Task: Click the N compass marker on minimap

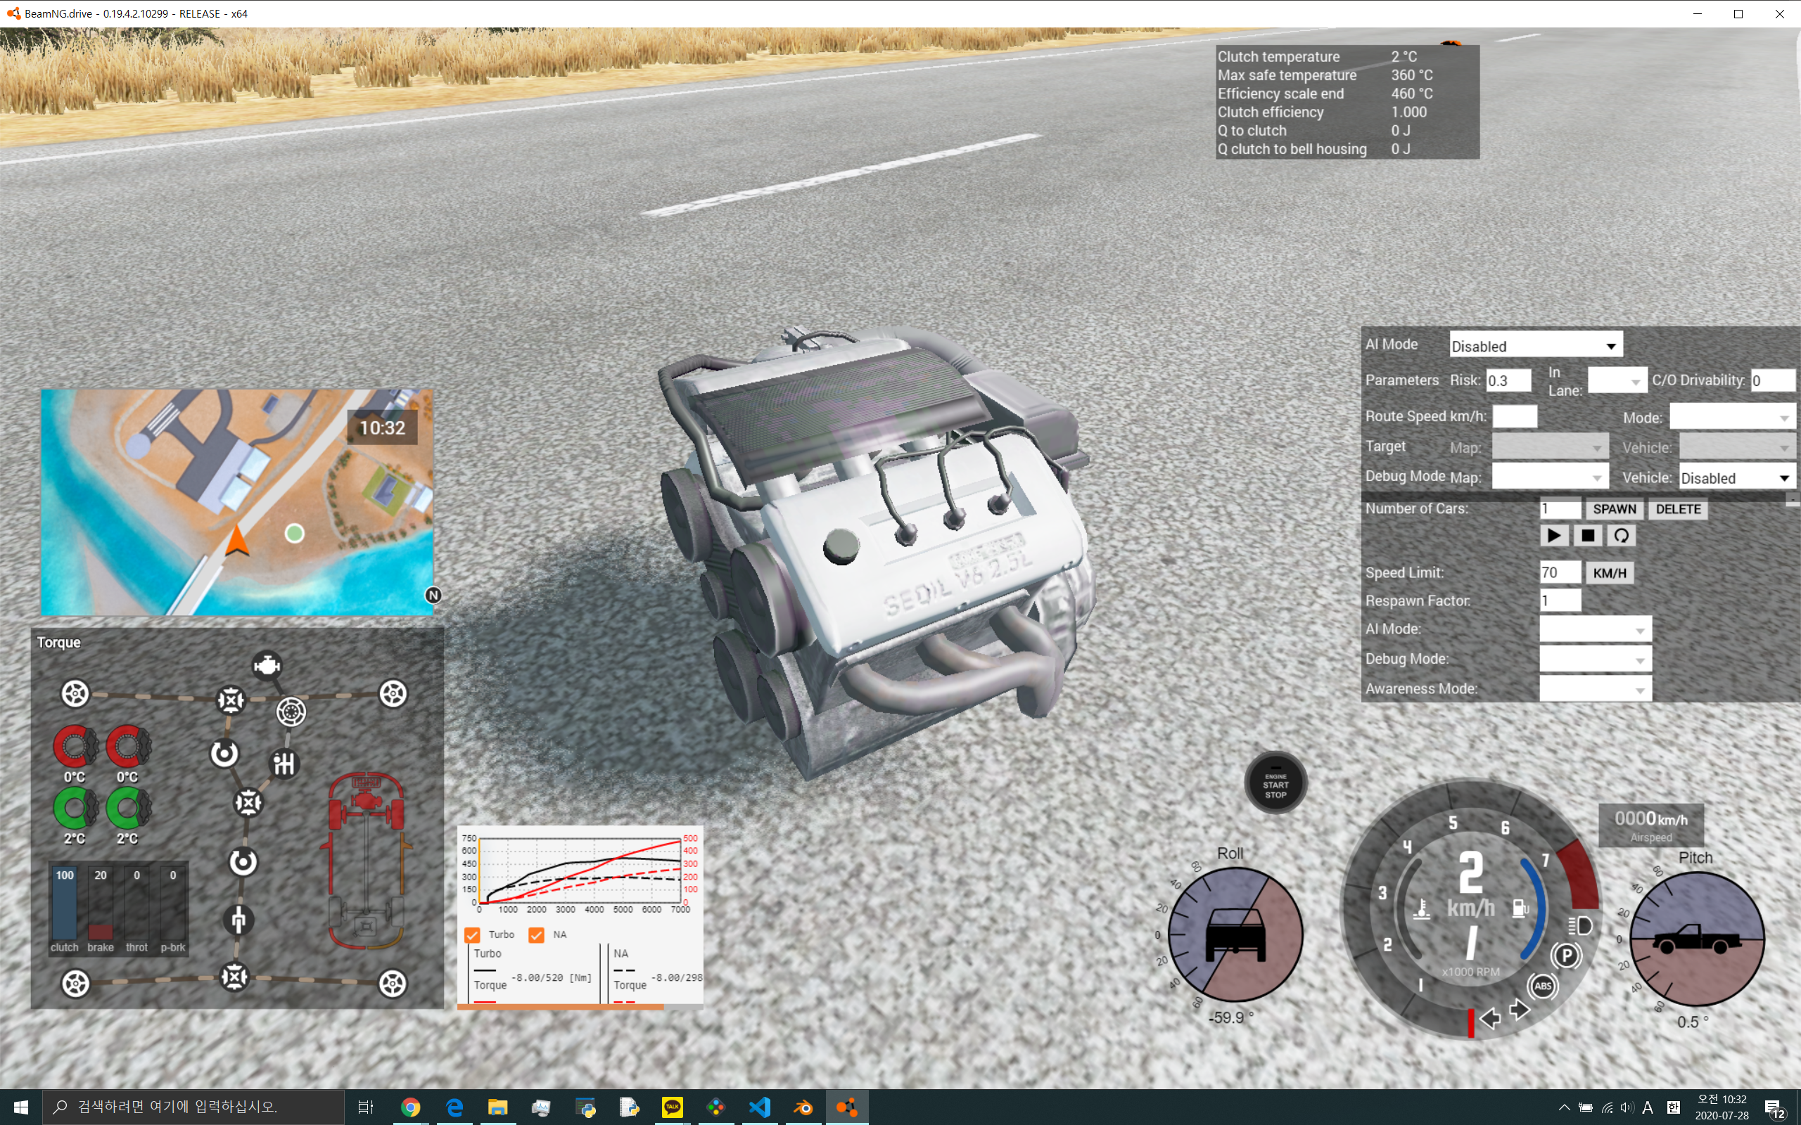Action: (x=433, y=596)
